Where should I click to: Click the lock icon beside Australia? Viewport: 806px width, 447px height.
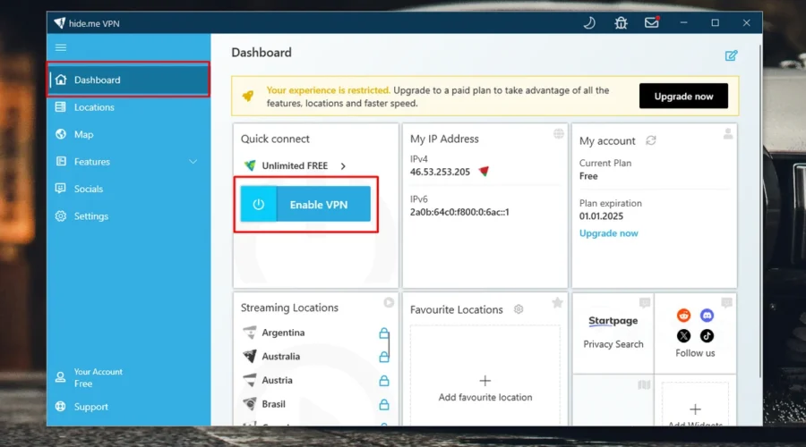tap(384, 357)
